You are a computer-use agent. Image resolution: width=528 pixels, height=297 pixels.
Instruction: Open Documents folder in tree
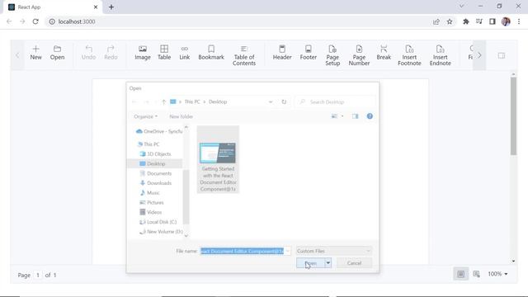pos(156,173)
